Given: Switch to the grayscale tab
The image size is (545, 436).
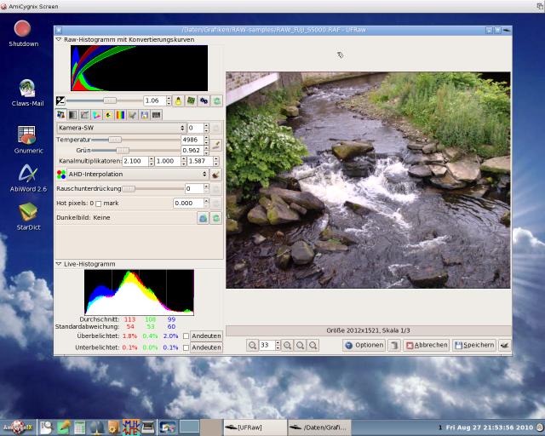Looking at the screenshot, I should coord(72,114).
